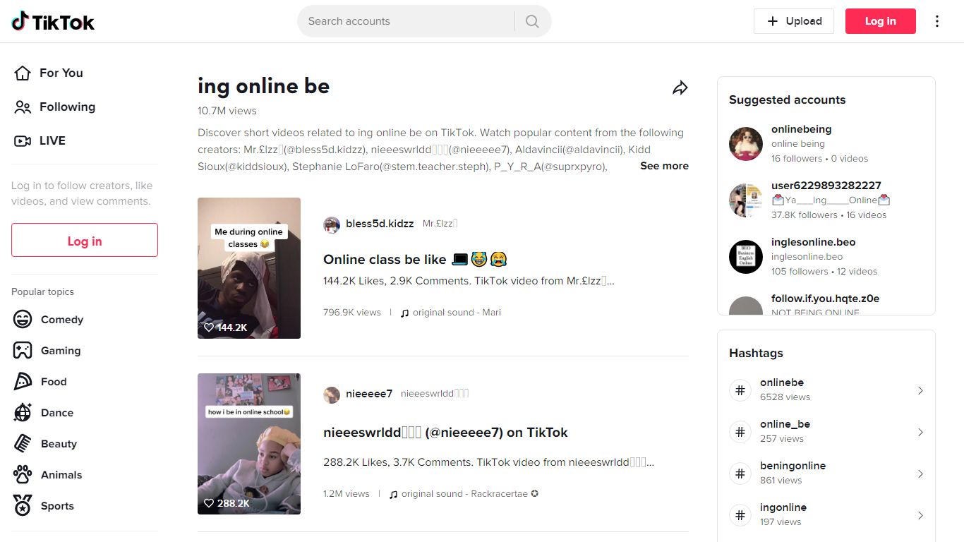Click user6229893282227 account avatar
Screen dimensions: 964x542
click(746, 200)
